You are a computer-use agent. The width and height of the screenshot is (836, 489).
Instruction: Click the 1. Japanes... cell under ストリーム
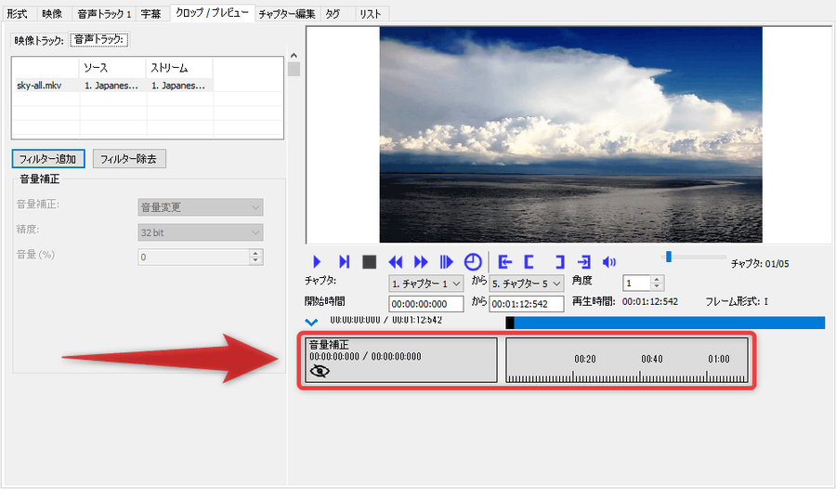pos(179,86)
